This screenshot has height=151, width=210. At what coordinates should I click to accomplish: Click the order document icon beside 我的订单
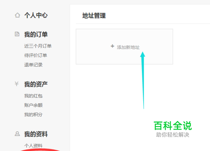coord(17,34)
